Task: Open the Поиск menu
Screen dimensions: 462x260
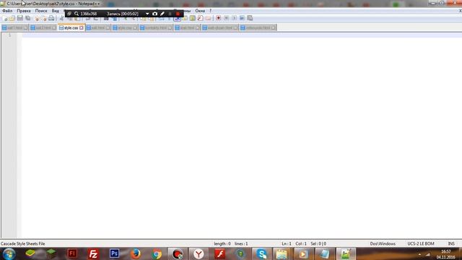Action: pyautogui.click(x=41, y=11)
